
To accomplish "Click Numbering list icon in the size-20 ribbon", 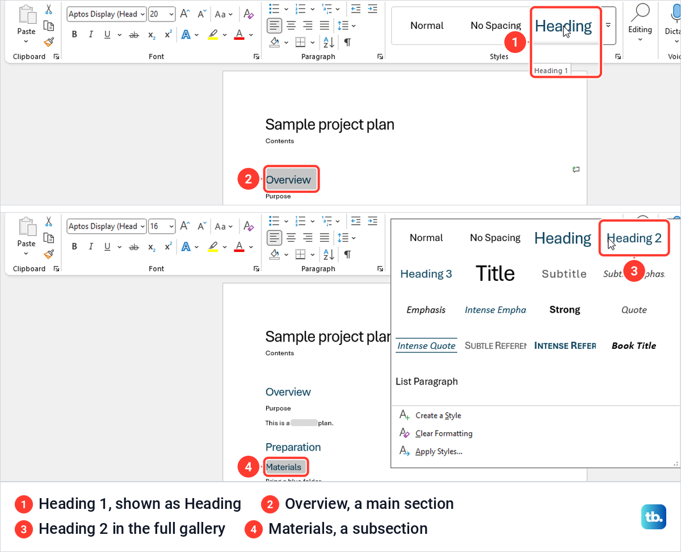I will click(x=301, y=9).
